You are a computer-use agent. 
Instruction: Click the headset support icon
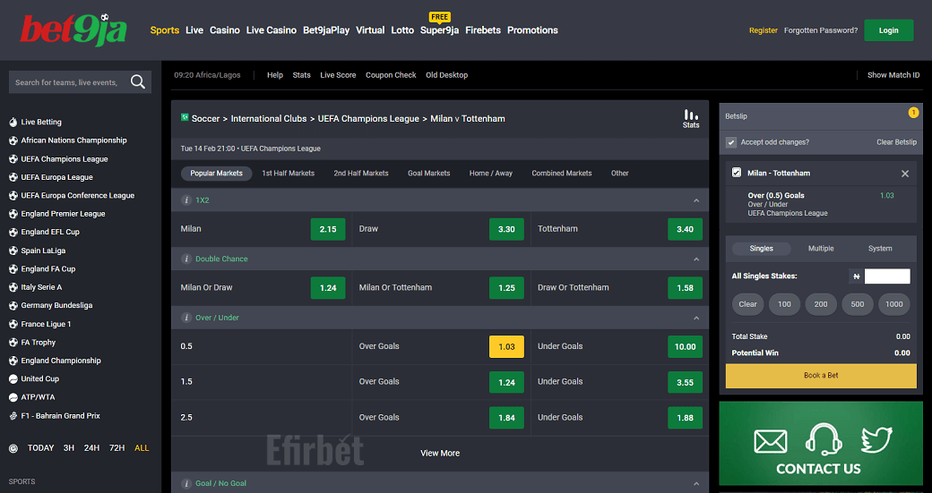pyautogui.click(x=824, y=439)
